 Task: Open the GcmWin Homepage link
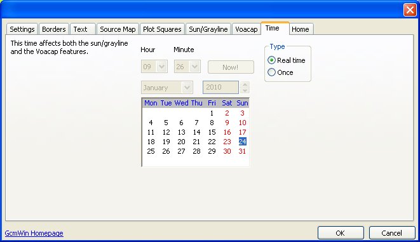[34, 233]
